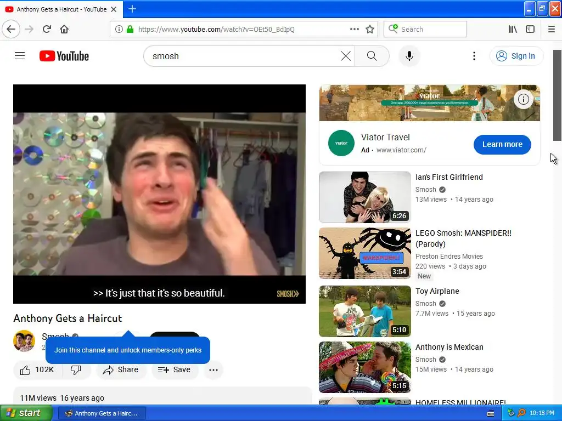The width and height of the screenshot is (562, 421).
Task: Open the browser home page
Action: point(64,29)
